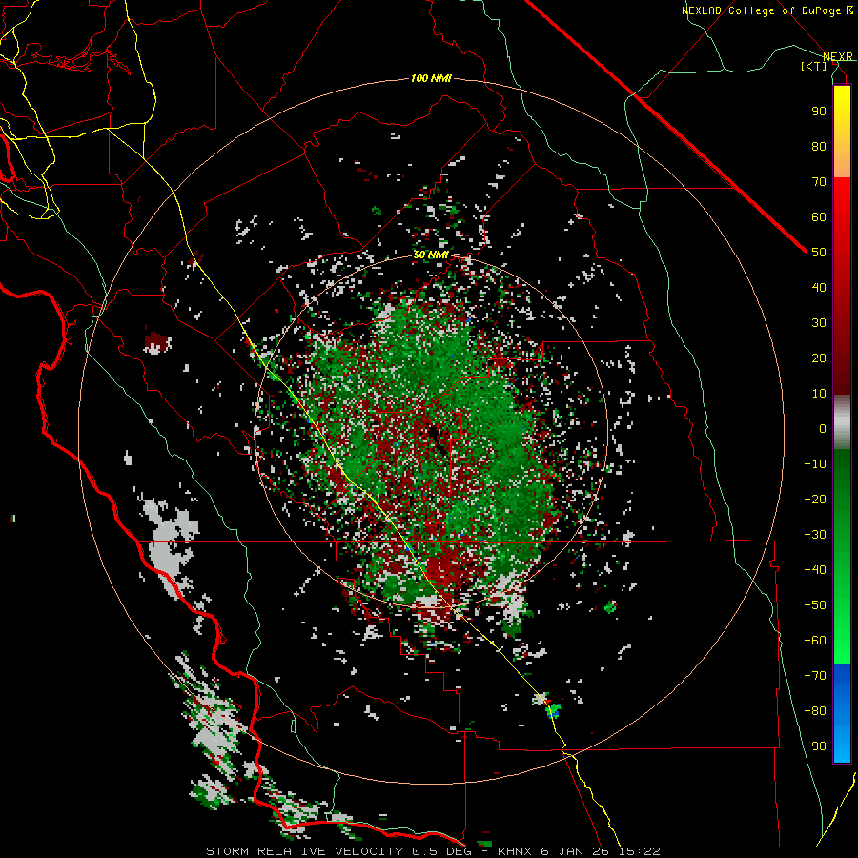Image resolution: width=858 pixels, height=858 pixels.
Task: Click the -40 value on the velocity scale
Action: point(815,570)
